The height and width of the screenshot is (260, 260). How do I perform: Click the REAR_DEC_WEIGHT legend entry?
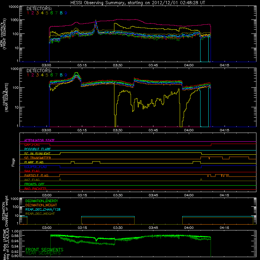40,214
